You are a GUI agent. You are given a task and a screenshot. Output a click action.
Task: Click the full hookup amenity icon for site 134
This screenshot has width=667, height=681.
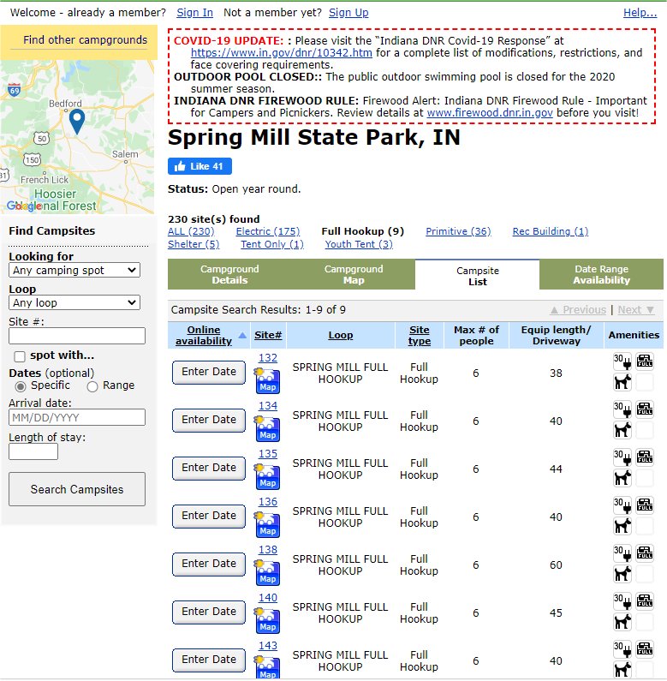pos(645,409)
